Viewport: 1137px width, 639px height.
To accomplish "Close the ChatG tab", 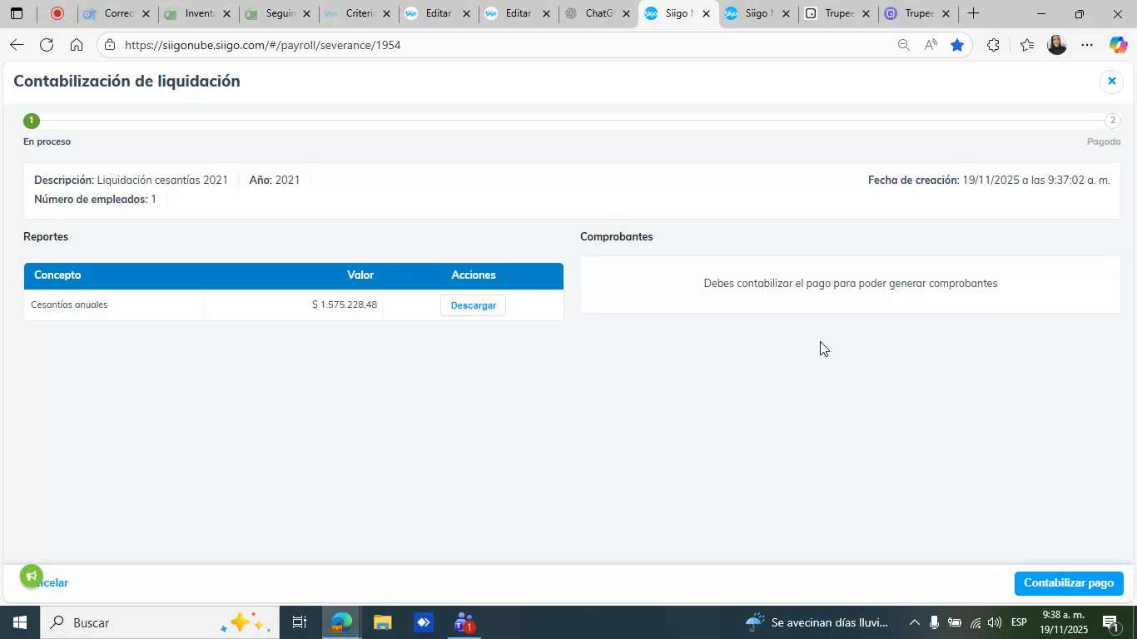I will point(626,14).
